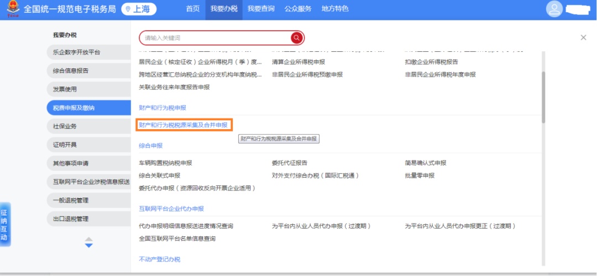The height and width of the screenshot is (276, 597).
Task: Open 批量零申报 link
Action: tap(420, 176)
